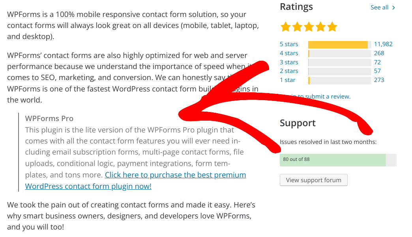Click the 80 out of 88 support bar
This screenshot has width=412, height=237.
(x=333, y=160)
